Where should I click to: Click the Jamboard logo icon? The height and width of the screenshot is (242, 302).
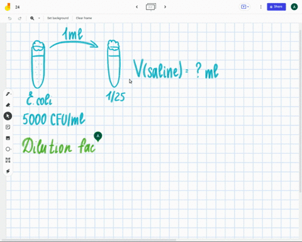(8, 7)
